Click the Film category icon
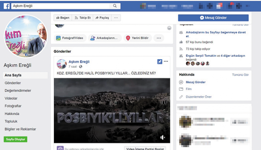The image size is (261, 150). pyautogui.click(x=181, y=89)
